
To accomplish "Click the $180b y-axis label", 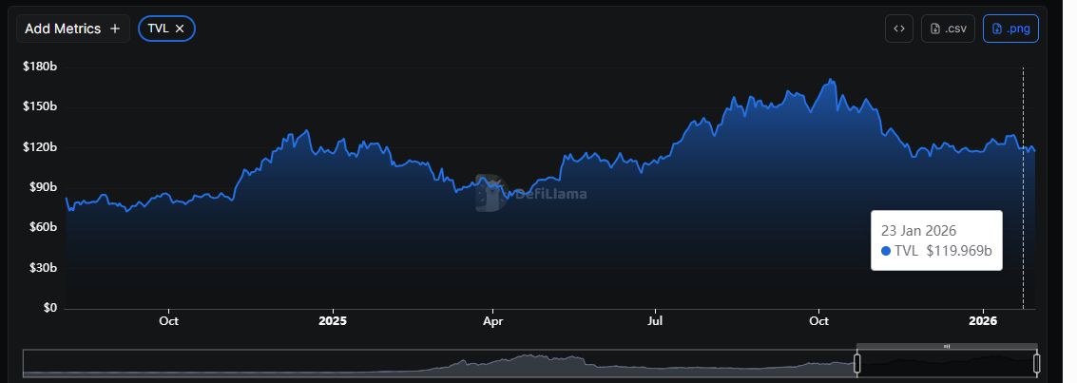I will coord(40,67).
